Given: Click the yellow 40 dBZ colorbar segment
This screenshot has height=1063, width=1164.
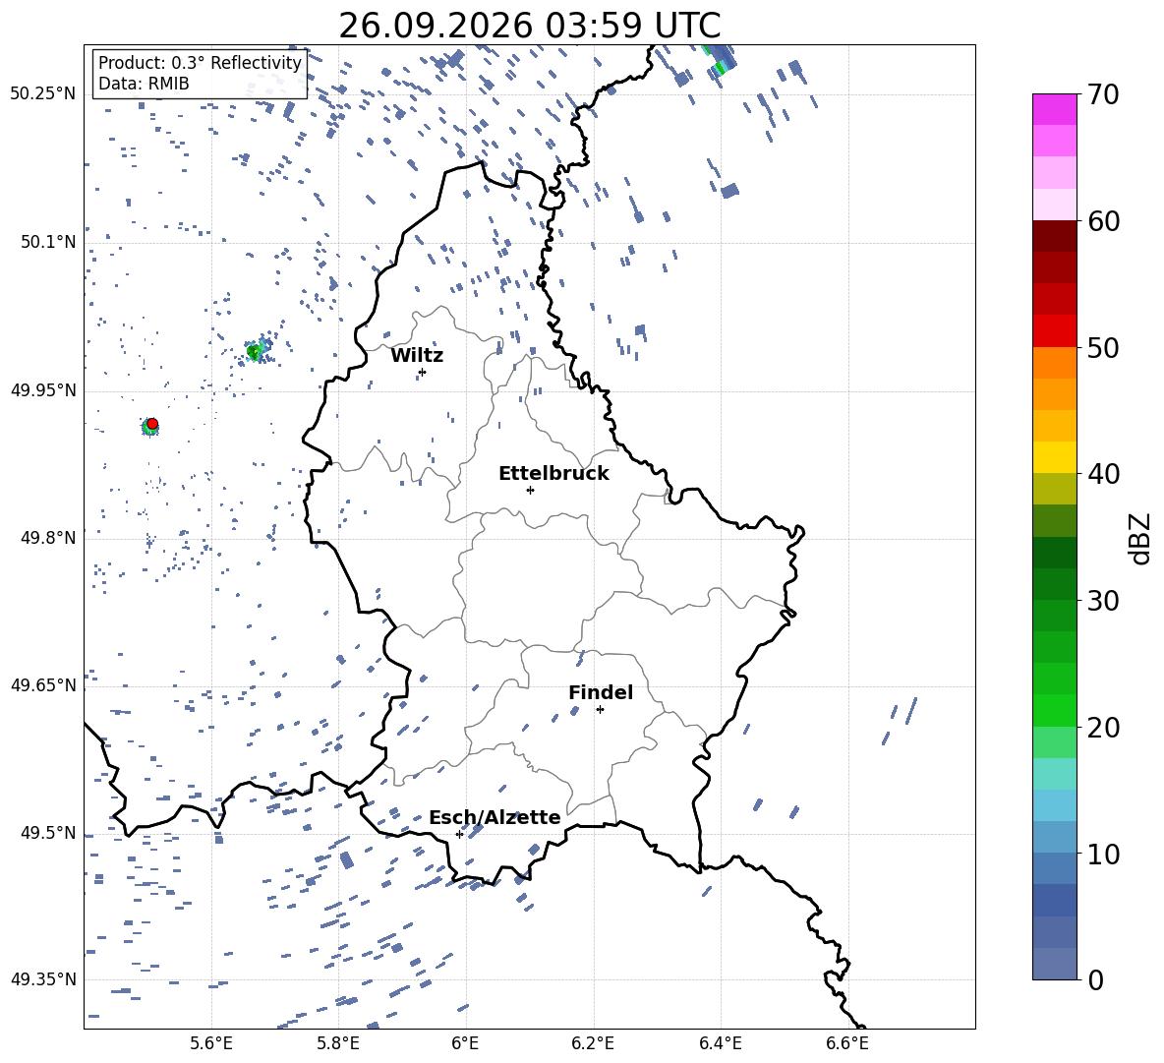Looking at the screenshot, I should point(1054,457).
